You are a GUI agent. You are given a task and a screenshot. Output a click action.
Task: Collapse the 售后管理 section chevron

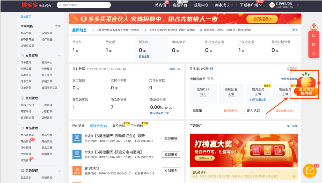tap(59, 98)
